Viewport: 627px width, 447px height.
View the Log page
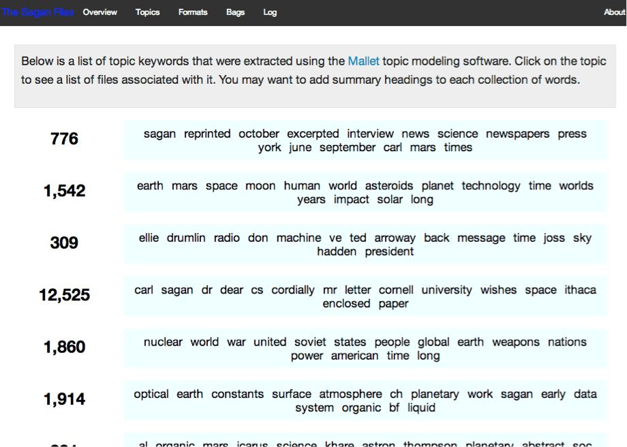[270, 12]
